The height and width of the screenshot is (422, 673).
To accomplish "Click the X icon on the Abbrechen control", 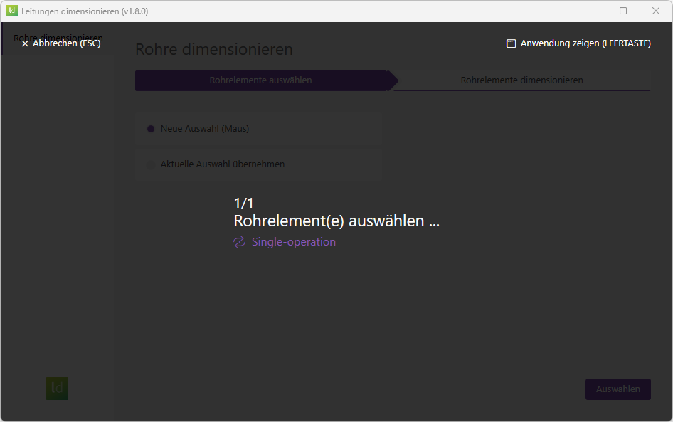I will pos(24,43).
